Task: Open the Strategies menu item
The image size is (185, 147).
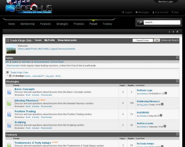Action: pos(62,24)
